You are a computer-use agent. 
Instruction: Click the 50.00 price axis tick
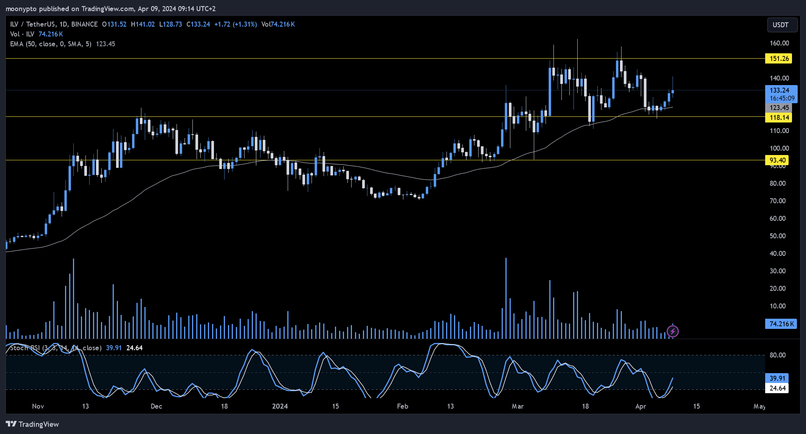tap(778, 236)
